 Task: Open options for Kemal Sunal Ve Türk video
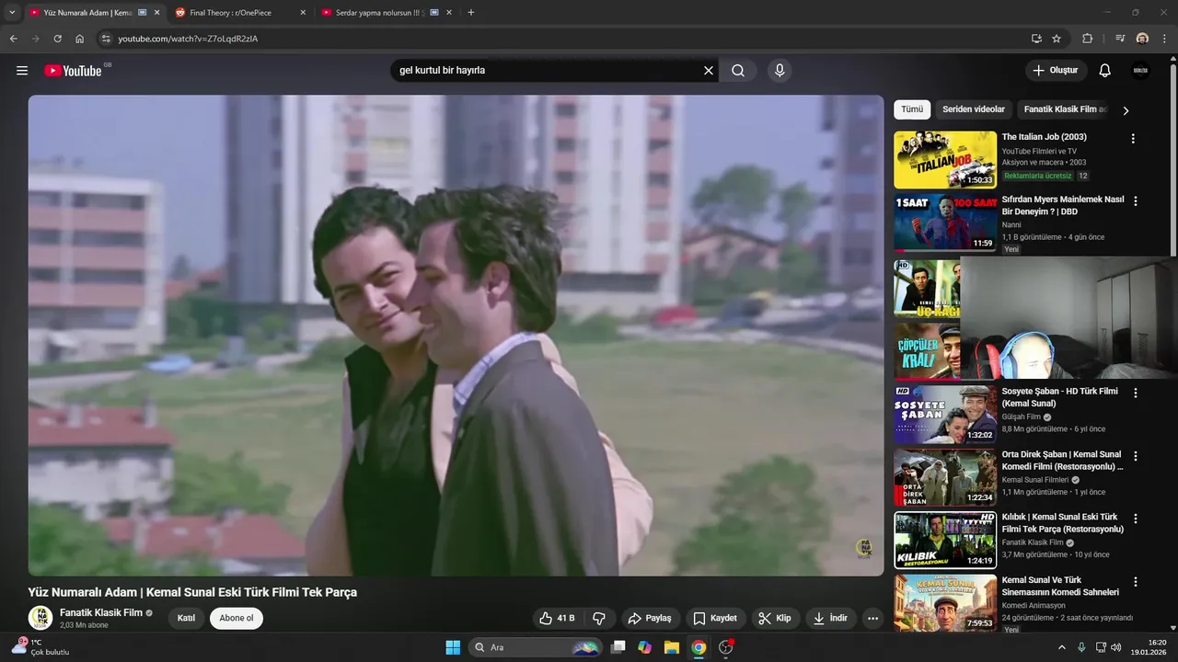(x=1136, y=582)
